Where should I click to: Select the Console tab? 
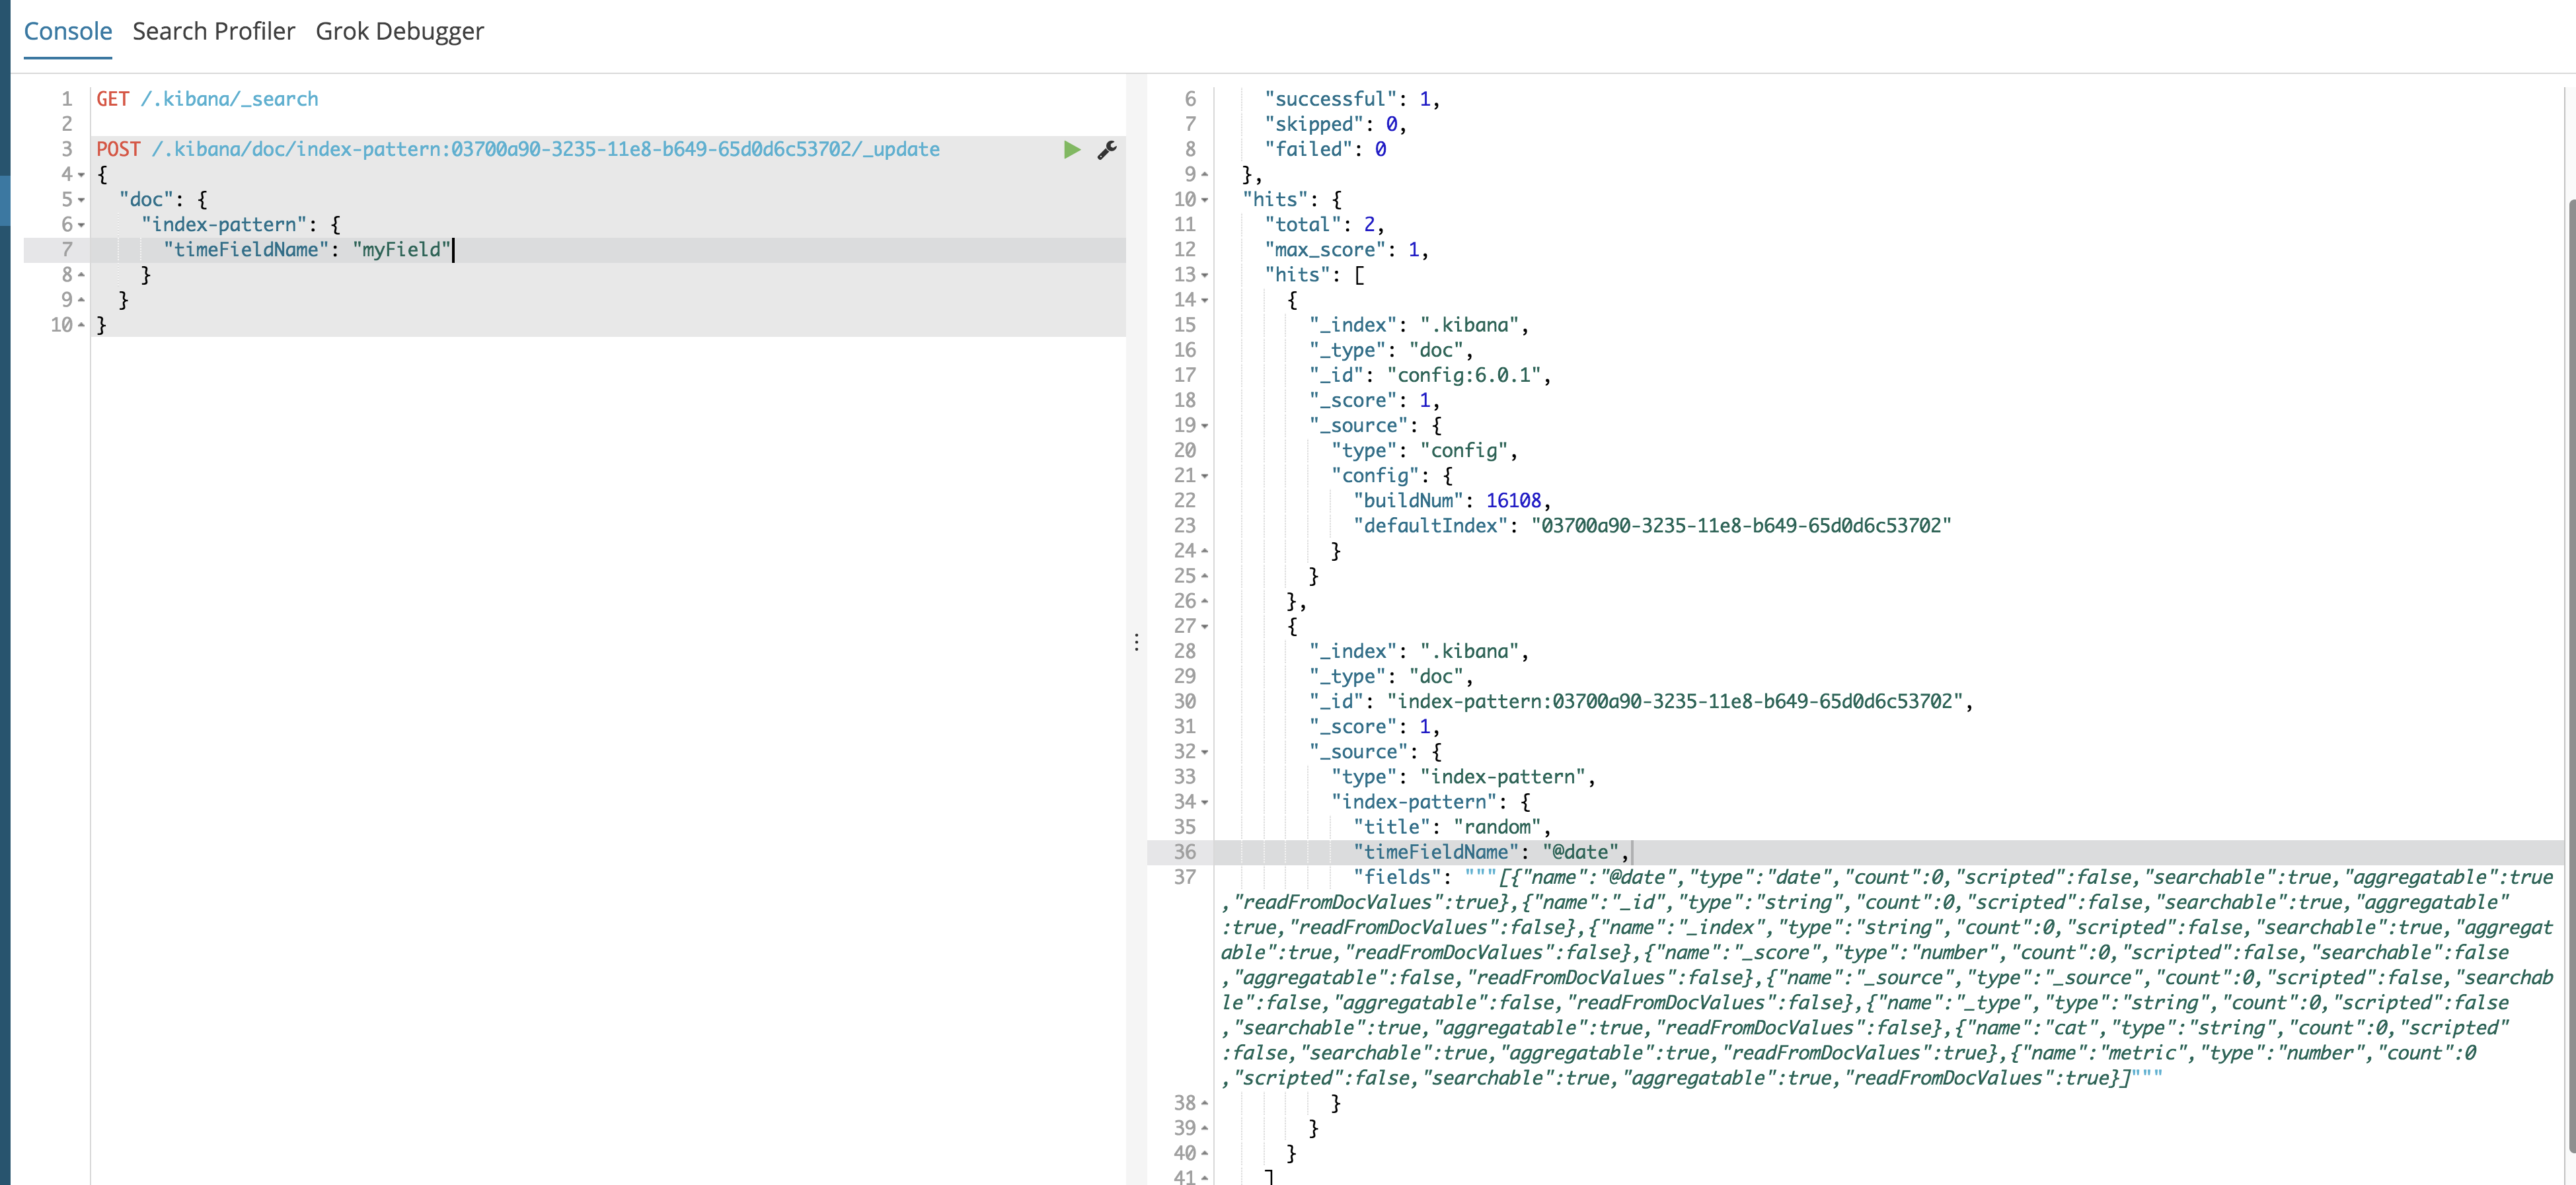click(x=67, y=31)
